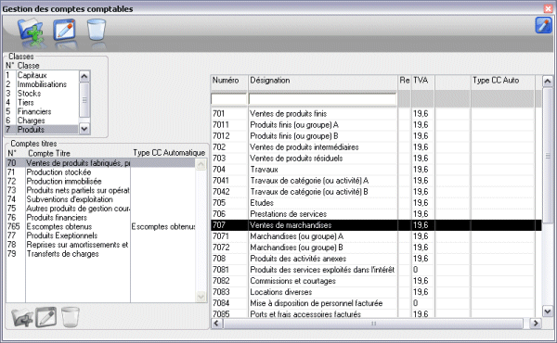Click up arrow of Classes list scrollbar
Viewport: 557px width, 343px height.
tap(84, 76)
